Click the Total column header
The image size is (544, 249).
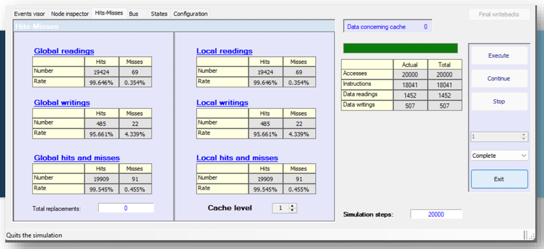445,65
